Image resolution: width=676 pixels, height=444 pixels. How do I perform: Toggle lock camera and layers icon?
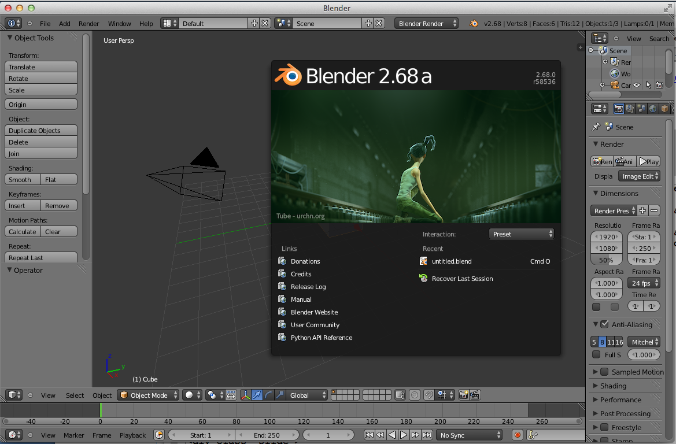pyautogui.click(x=400, y=395)
